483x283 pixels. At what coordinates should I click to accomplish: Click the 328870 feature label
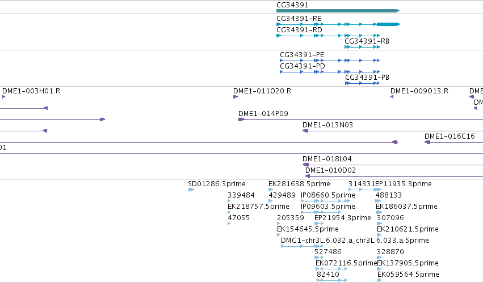(x=390, y=252)
